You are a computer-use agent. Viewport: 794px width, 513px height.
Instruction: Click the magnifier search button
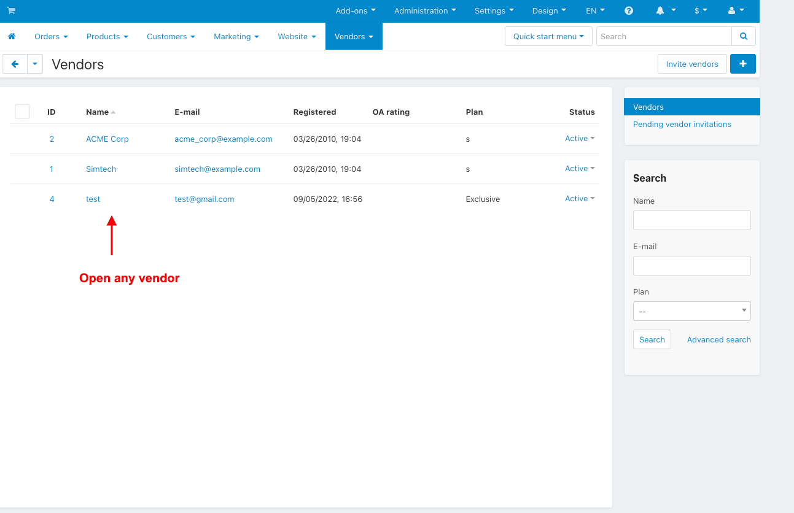[x=743, y=37]
